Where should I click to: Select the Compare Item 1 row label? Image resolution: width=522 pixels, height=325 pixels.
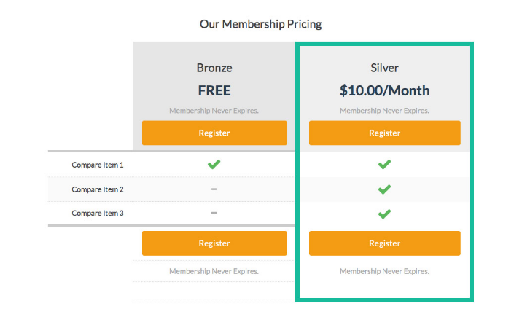pos(98,165)
